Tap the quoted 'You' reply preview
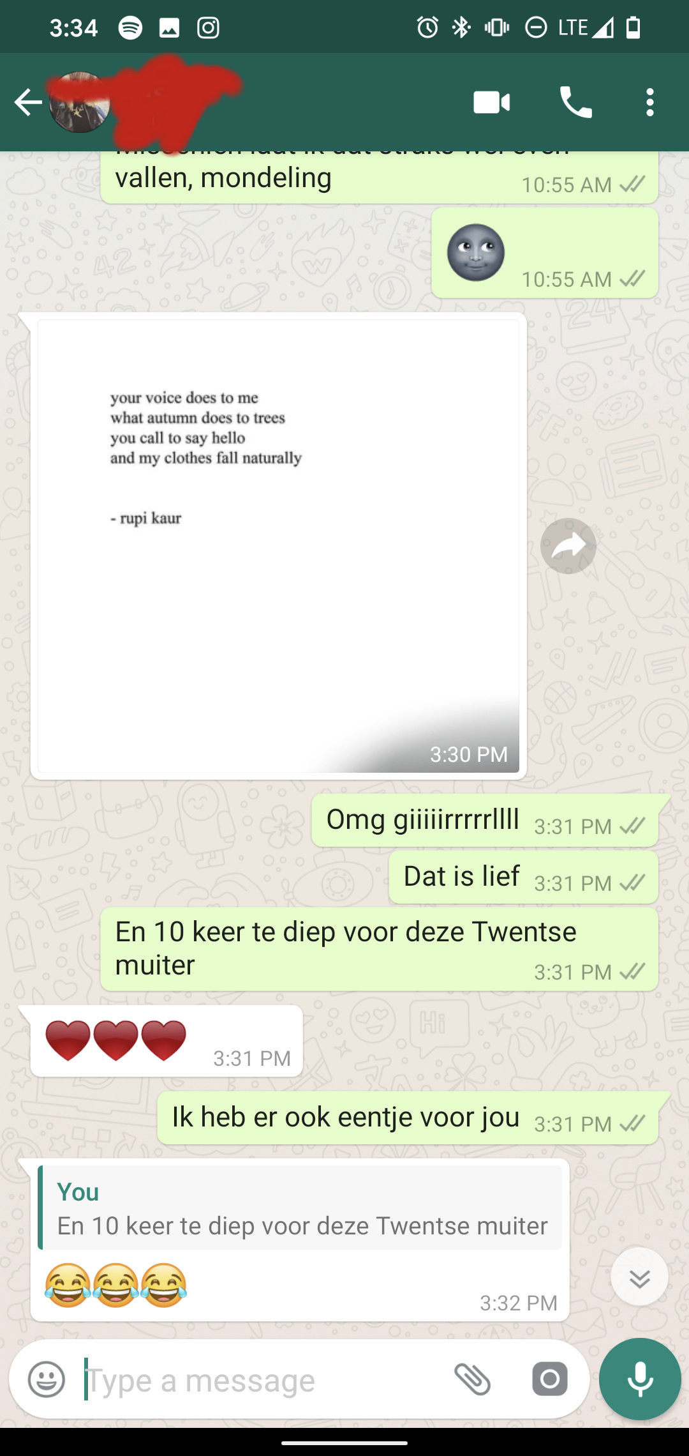The width and height of the screenshot is (689, 1456). pyautogui.click(x=300, y=1208)
